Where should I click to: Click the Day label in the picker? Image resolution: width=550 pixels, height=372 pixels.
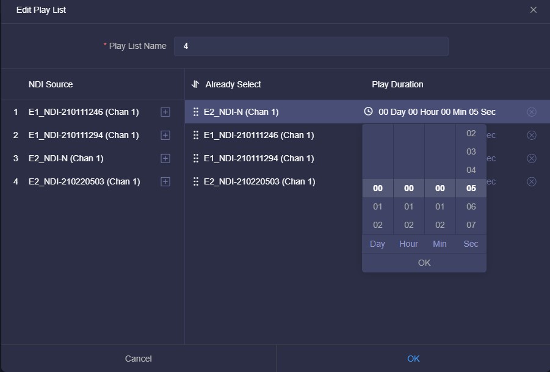click(x=377, y=244)
